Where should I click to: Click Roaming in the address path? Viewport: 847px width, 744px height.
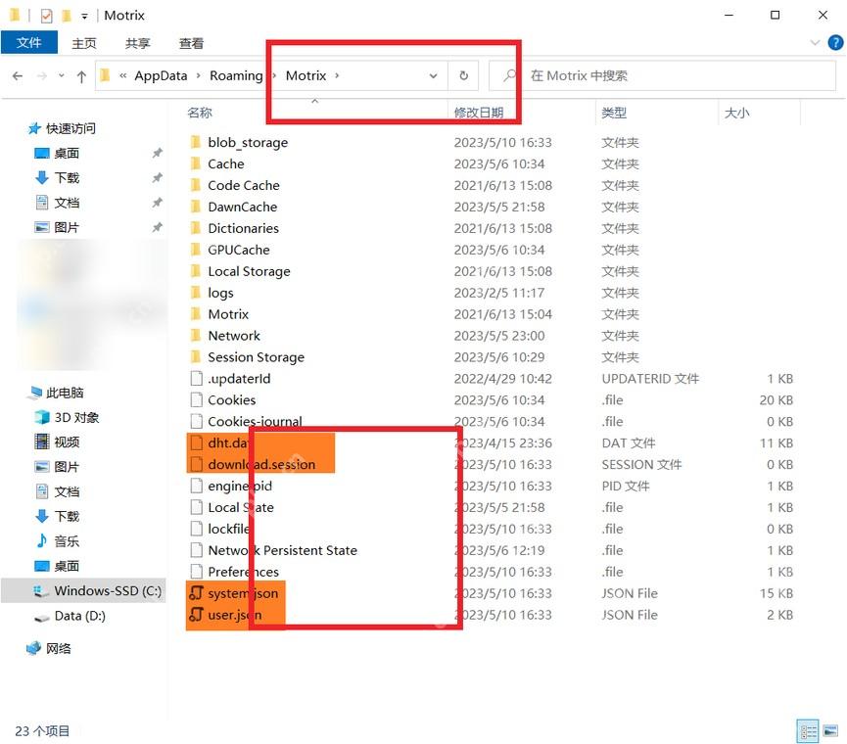click(x=236, y=75)
